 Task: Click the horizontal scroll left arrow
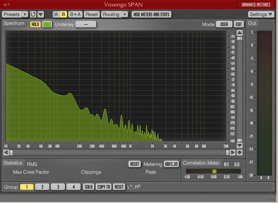6,152
